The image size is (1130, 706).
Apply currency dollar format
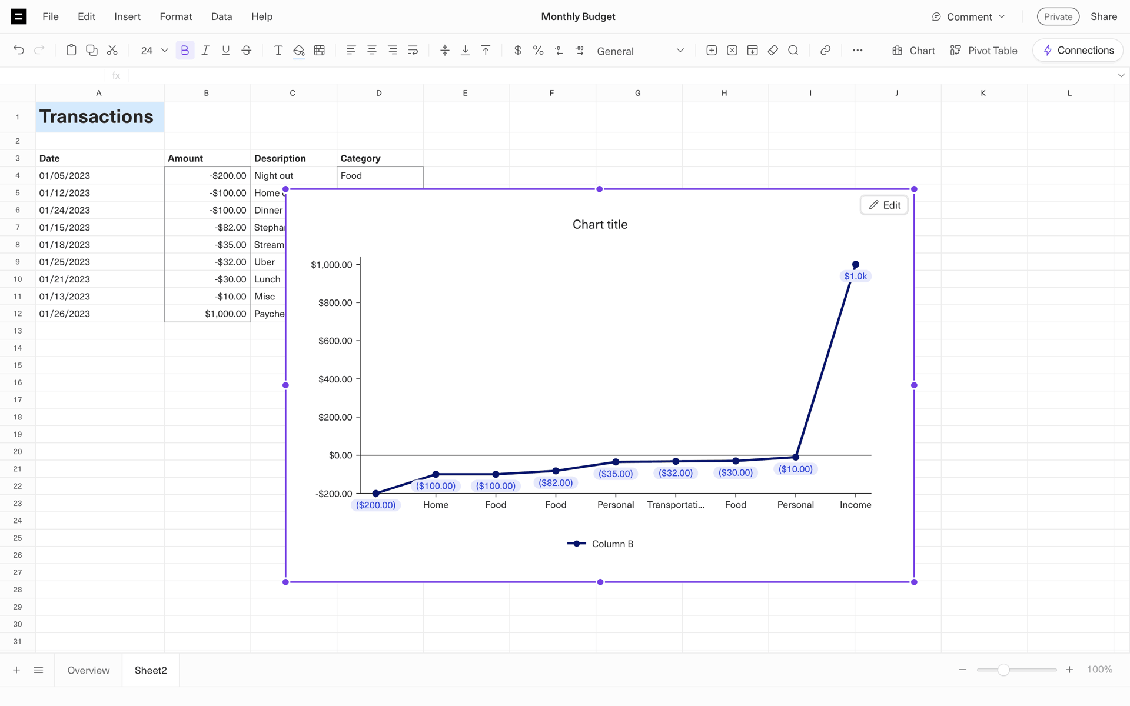(518, 51)
